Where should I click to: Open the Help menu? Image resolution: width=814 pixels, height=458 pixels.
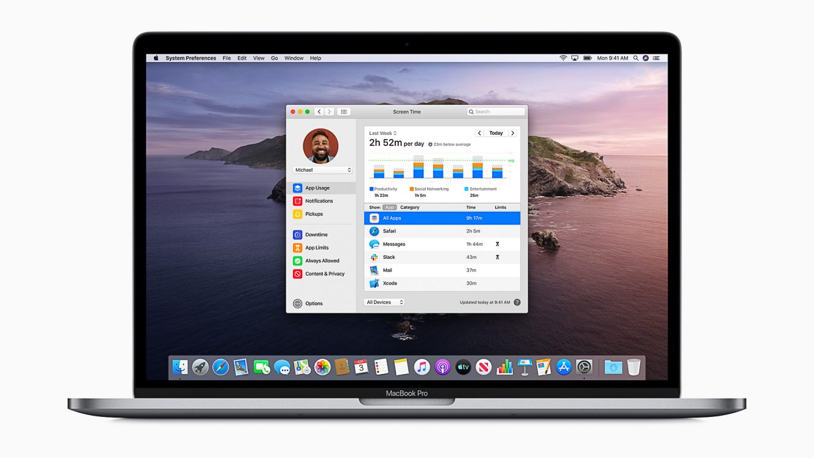(x=316, y=58)
